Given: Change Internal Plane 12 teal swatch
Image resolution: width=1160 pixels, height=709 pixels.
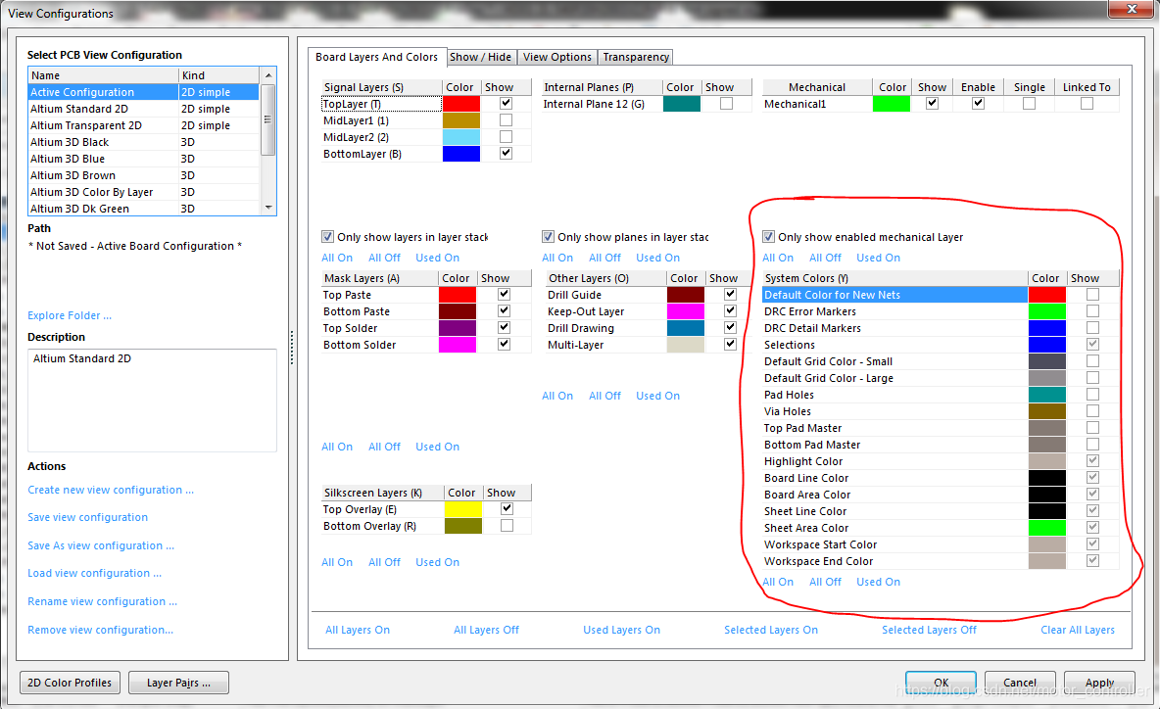Looking at the screenshot, I should 681,104.
